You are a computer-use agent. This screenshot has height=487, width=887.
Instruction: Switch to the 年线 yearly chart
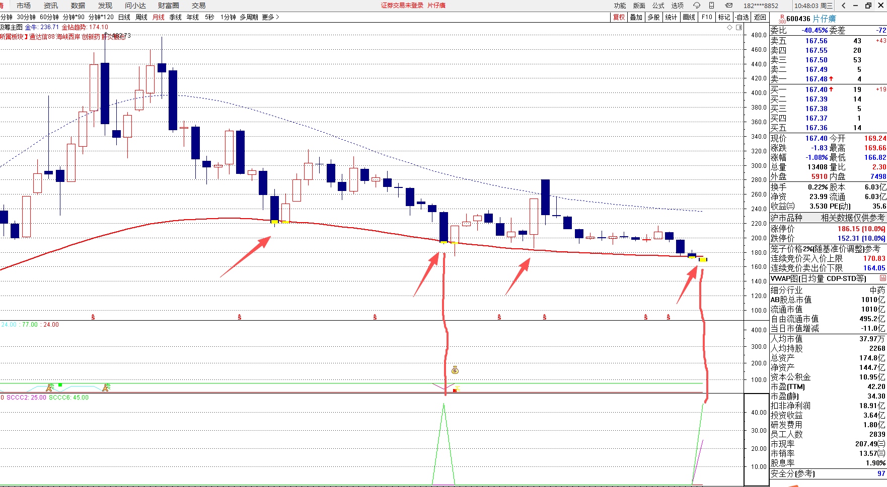tap(193, 17)
